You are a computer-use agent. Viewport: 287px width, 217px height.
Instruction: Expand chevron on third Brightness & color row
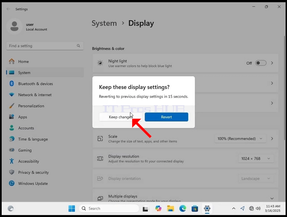(272, 103)
